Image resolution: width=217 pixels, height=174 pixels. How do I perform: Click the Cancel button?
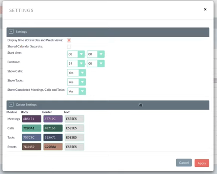point(184,163)
